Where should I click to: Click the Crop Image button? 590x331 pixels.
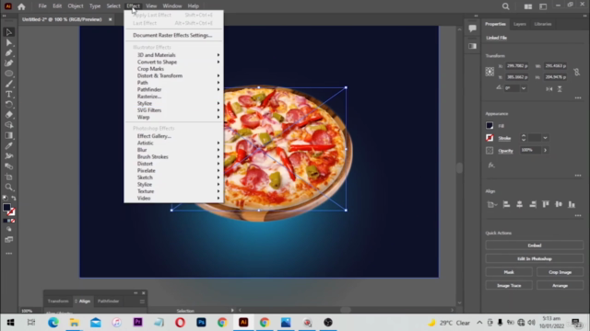[x=560, y=272]
